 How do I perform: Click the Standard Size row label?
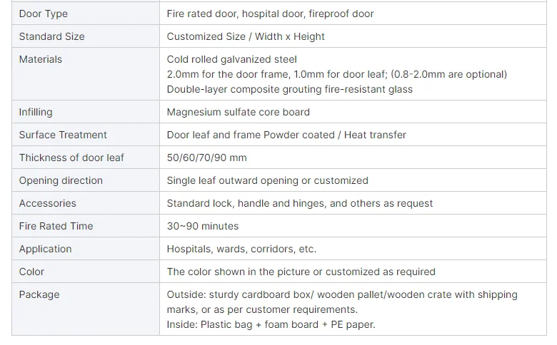(x=52, y=36)
